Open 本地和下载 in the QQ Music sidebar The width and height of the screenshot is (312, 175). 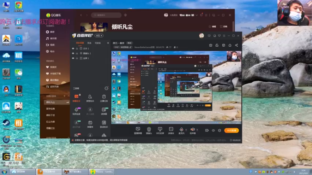point(53,73)
